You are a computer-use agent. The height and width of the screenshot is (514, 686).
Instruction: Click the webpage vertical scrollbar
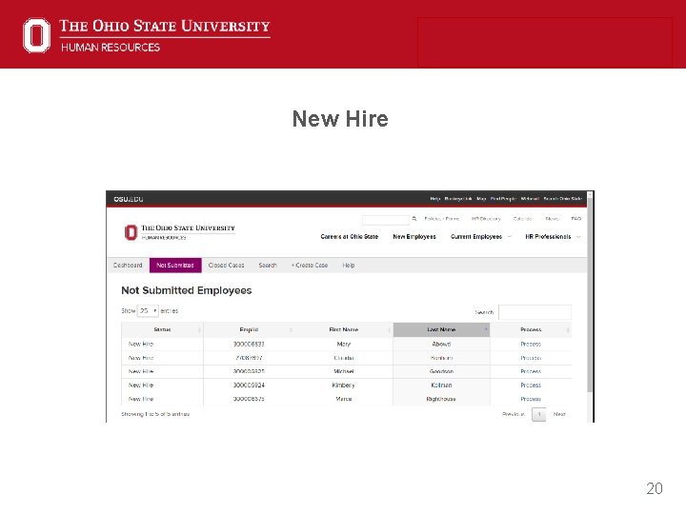[590, 306]
